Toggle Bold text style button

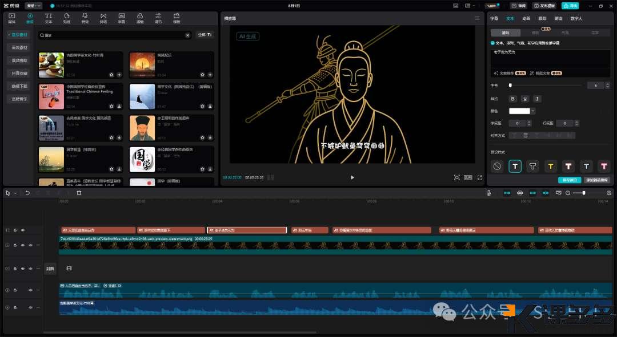512,99
